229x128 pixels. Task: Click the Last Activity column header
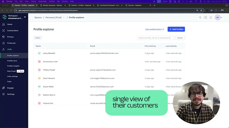click(x=171, y=46)
